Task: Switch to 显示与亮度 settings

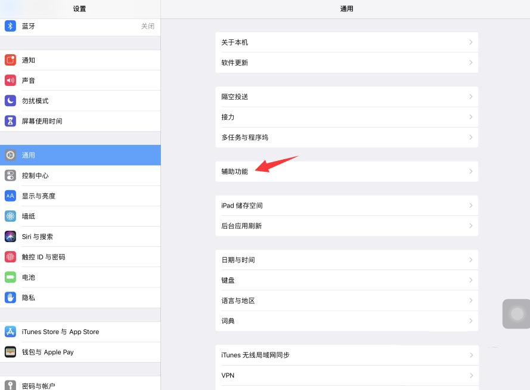Action: [80, 196]
